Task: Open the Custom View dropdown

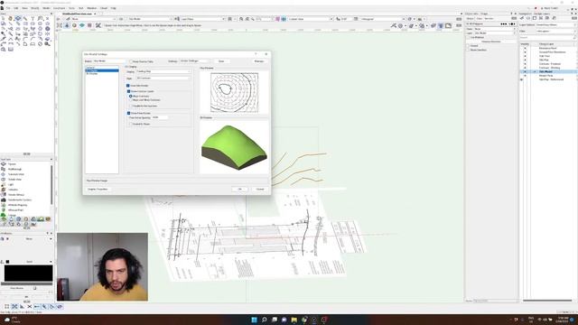Action: click(311, 19)
